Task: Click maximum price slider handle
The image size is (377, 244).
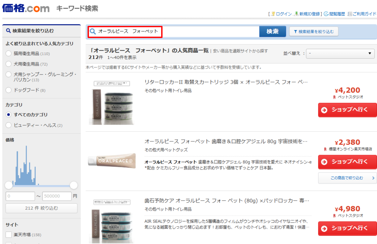Action: click(x=74, y=185)
